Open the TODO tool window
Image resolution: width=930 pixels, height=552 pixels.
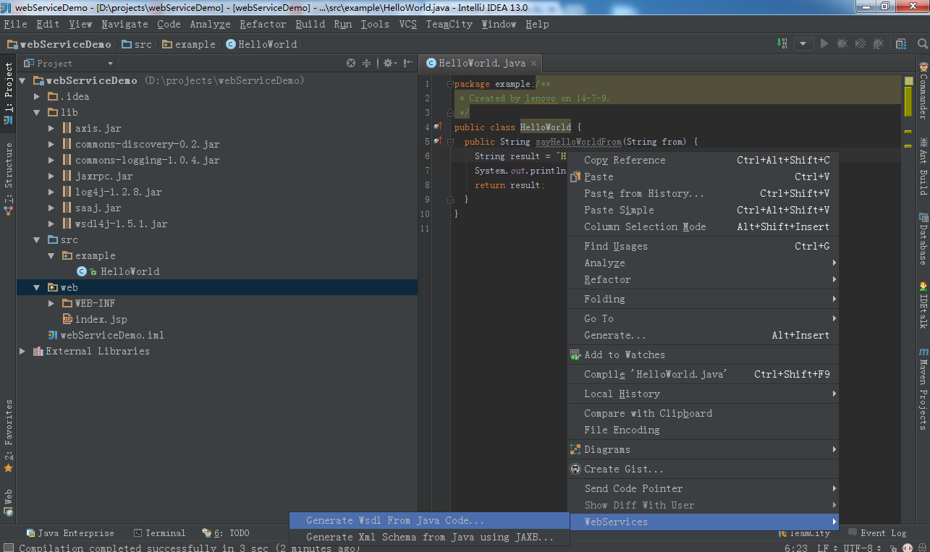[x=226, y=533]
